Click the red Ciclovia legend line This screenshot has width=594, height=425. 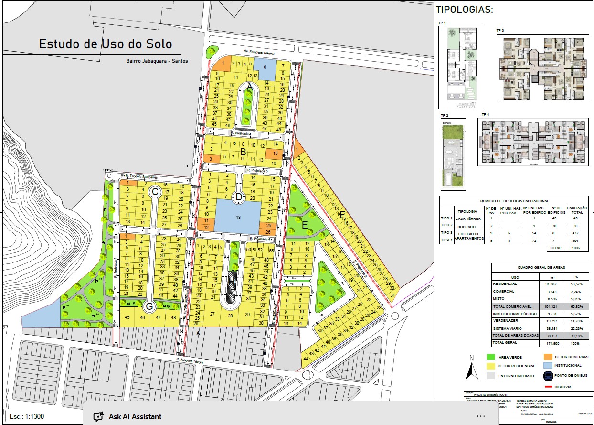coord(548,386)
